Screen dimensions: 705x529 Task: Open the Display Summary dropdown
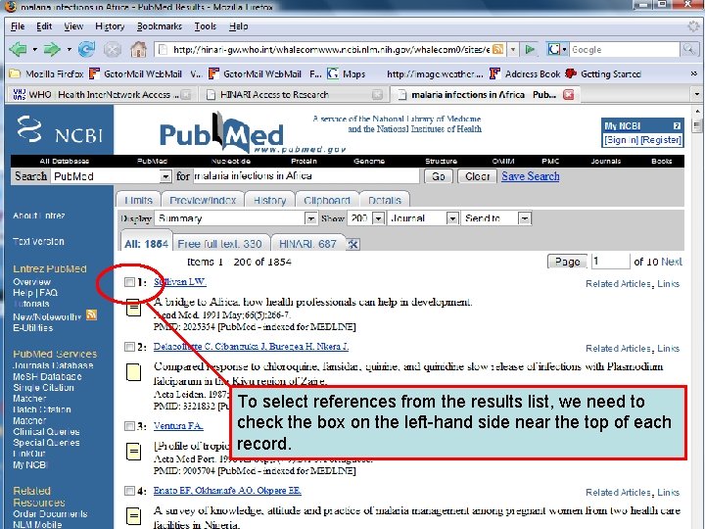pyautogui.click(x=310, y=218)
